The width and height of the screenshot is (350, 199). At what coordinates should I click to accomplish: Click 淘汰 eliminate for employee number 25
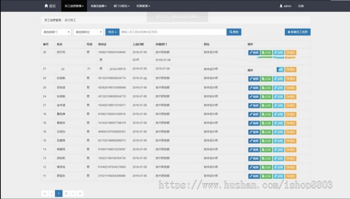point(290,88)
